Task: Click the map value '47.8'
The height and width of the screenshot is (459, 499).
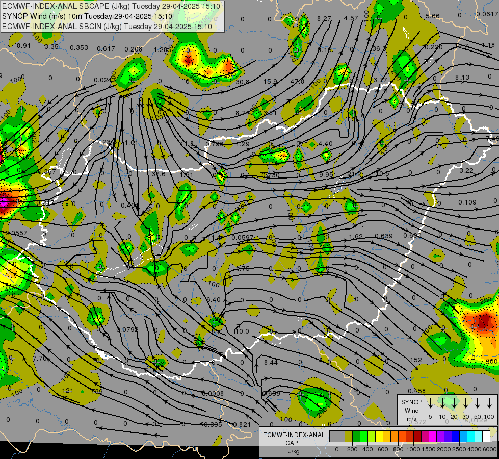Action: coord(297,81)
